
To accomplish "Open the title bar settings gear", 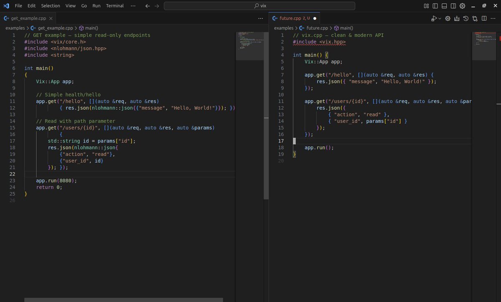I will [463, 6].
